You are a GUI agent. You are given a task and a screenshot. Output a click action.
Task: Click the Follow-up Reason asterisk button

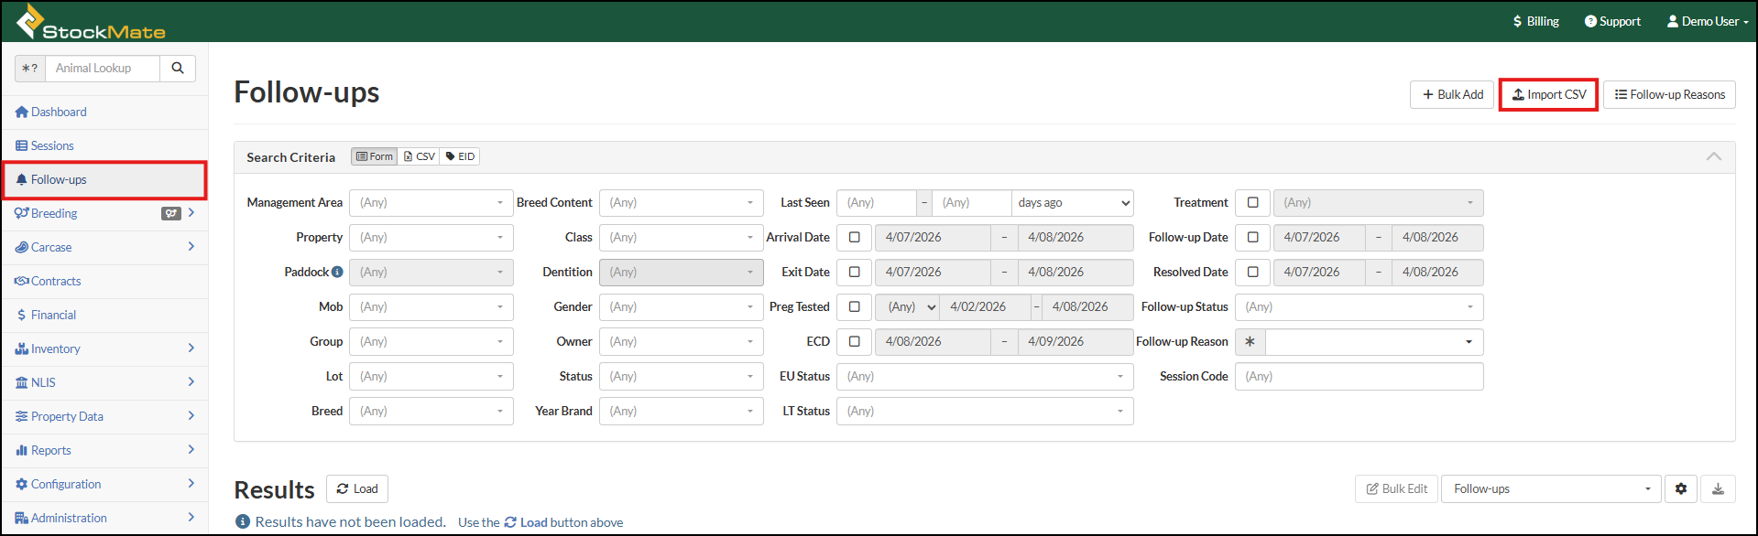click(1250, 341)
